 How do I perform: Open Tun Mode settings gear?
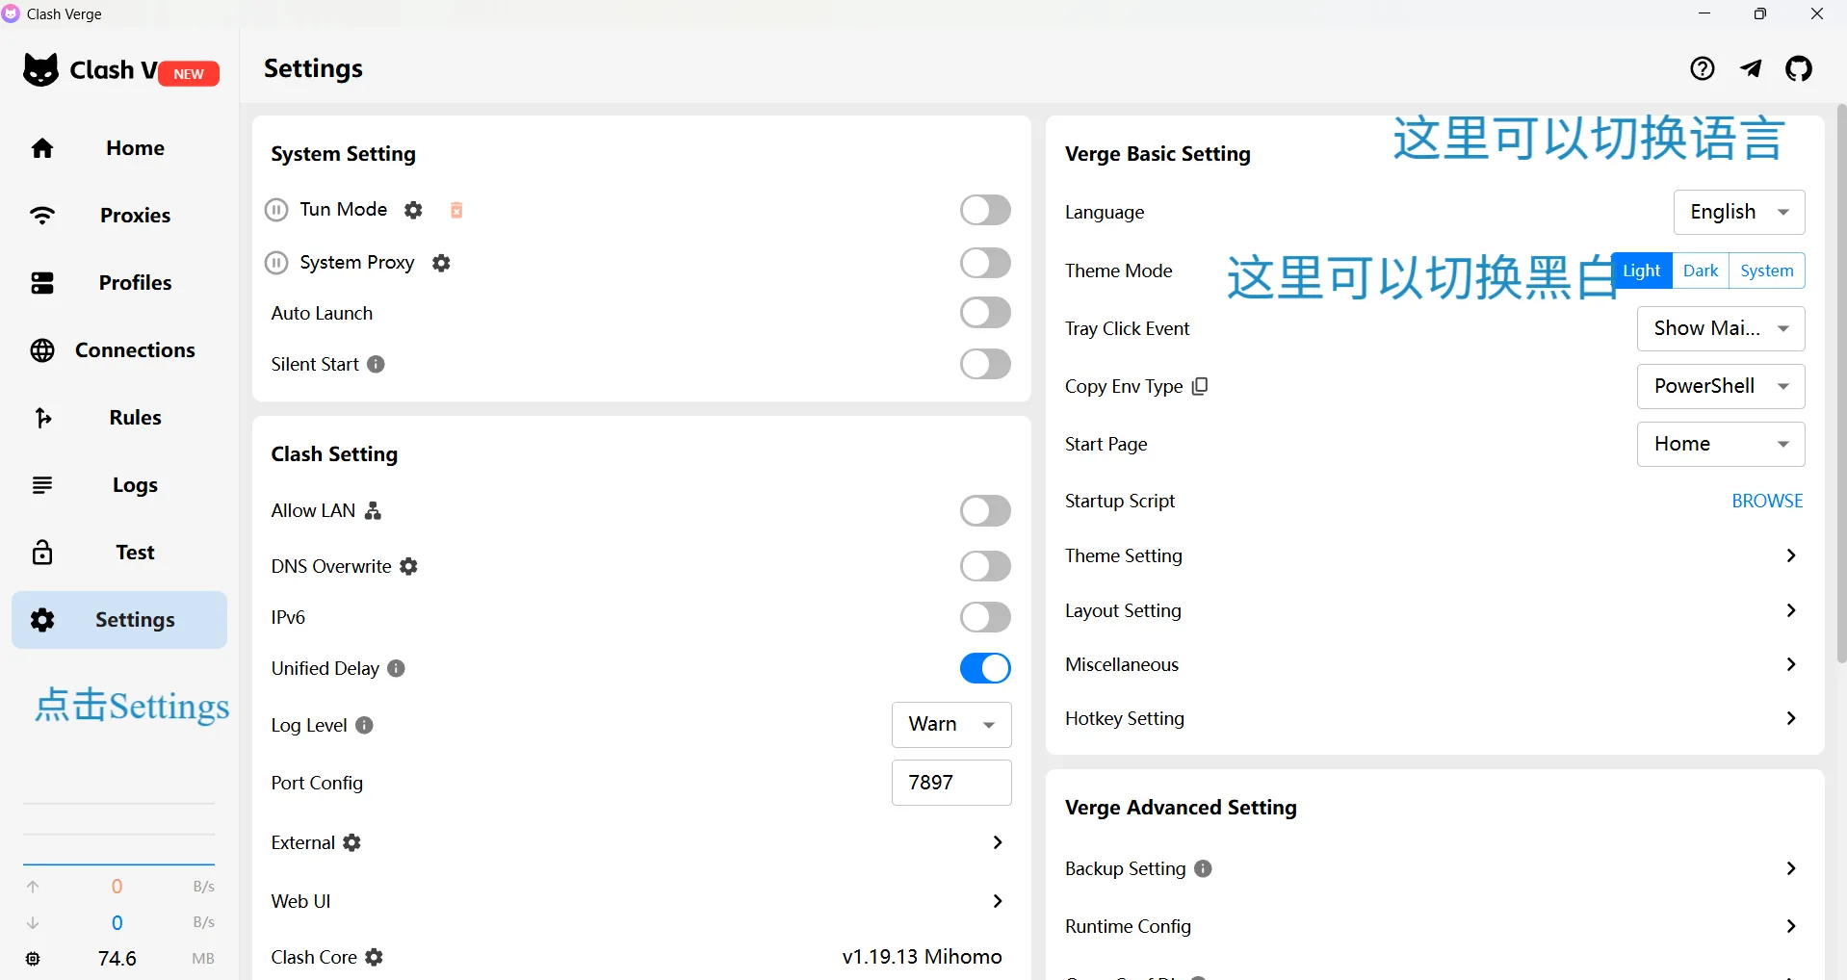point(413,210)
